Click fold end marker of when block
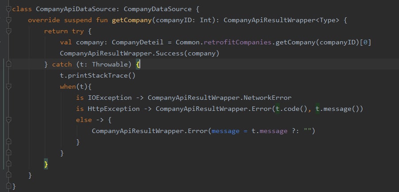The height and width of the screenshot is (192, 399). (8, 153)
